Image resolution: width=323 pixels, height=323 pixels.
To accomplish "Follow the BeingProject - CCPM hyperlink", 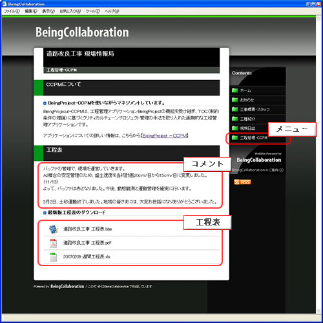I will pos(165,136).
